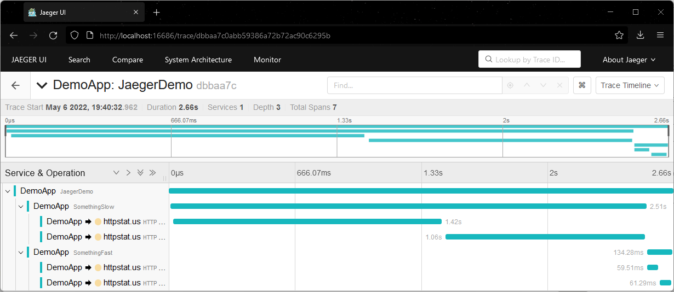Click the Service & Operation heading
The image size is (674, 292).
coord(45,173)
